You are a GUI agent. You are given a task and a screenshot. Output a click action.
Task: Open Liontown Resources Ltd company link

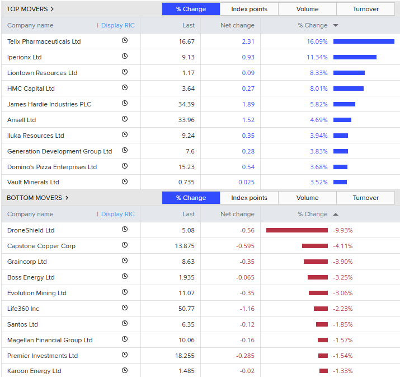pyautogui.click(x=42, y=73)
